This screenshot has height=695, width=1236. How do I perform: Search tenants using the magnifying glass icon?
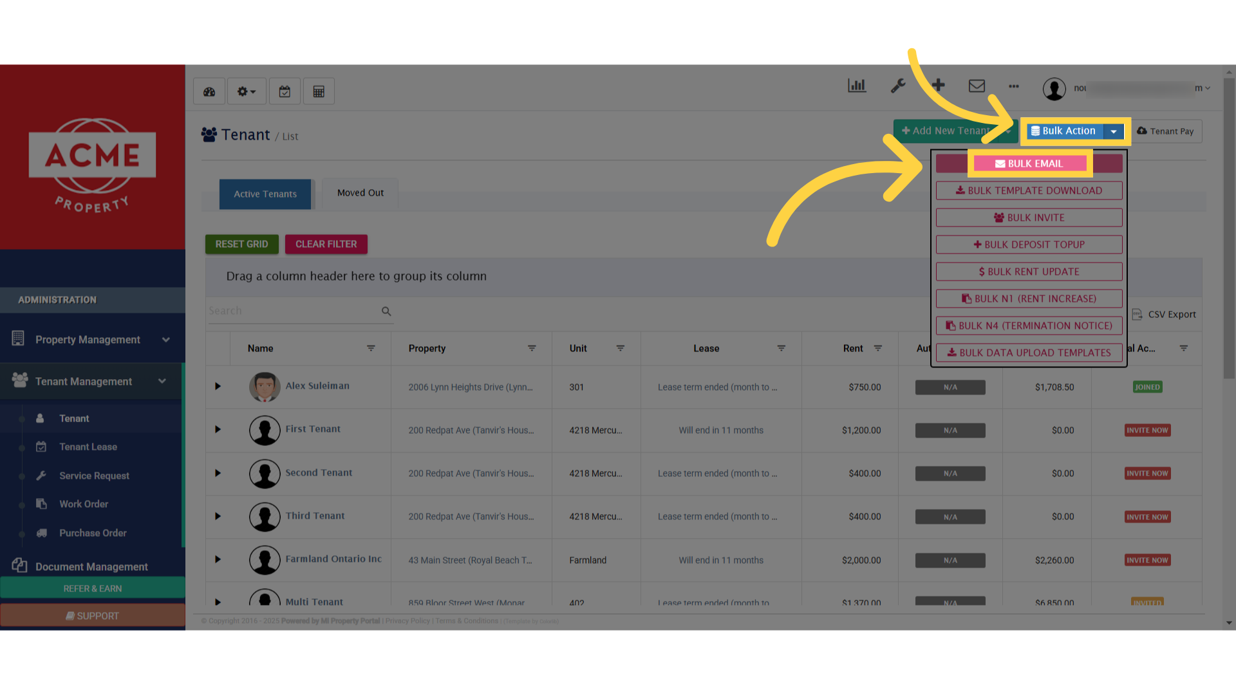386,311
